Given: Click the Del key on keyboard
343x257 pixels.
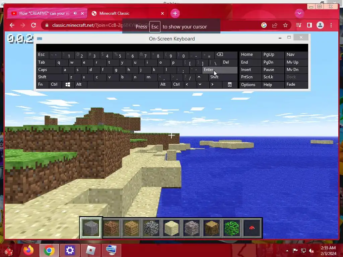Looking at the screenshot, I should 229,62.
